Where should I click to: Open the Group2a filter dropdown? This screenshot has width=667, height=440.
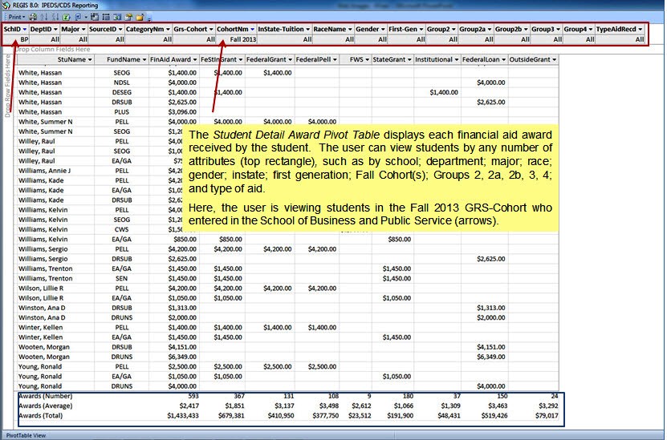point(490,29)
